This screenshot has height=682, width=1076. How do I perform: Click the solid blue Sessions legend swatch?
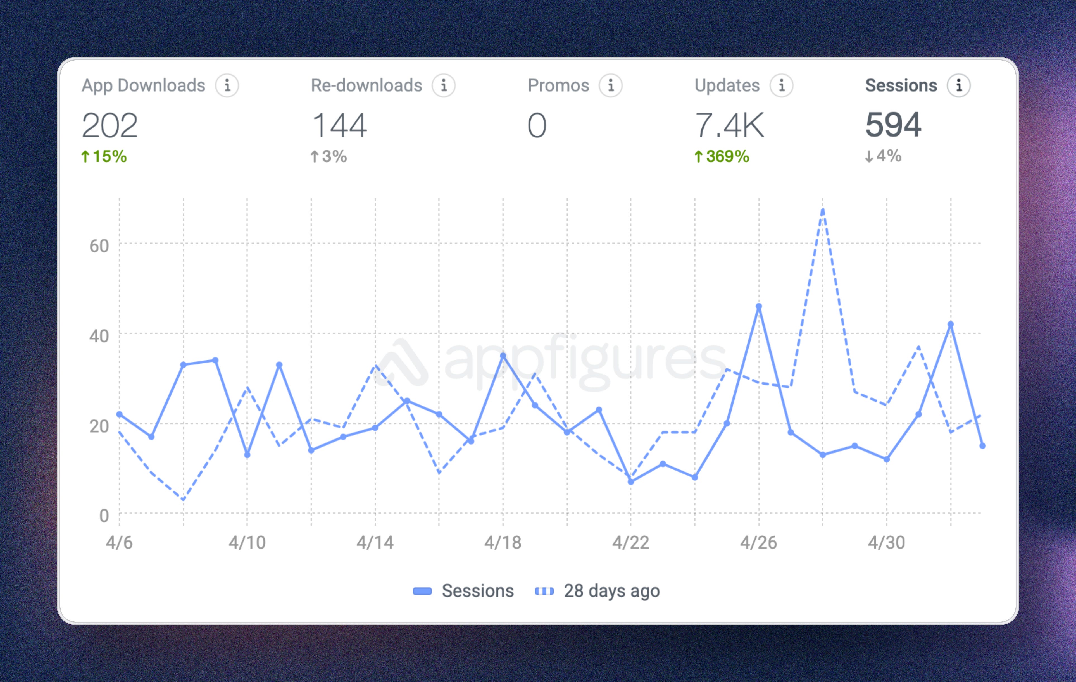point(422,591)
